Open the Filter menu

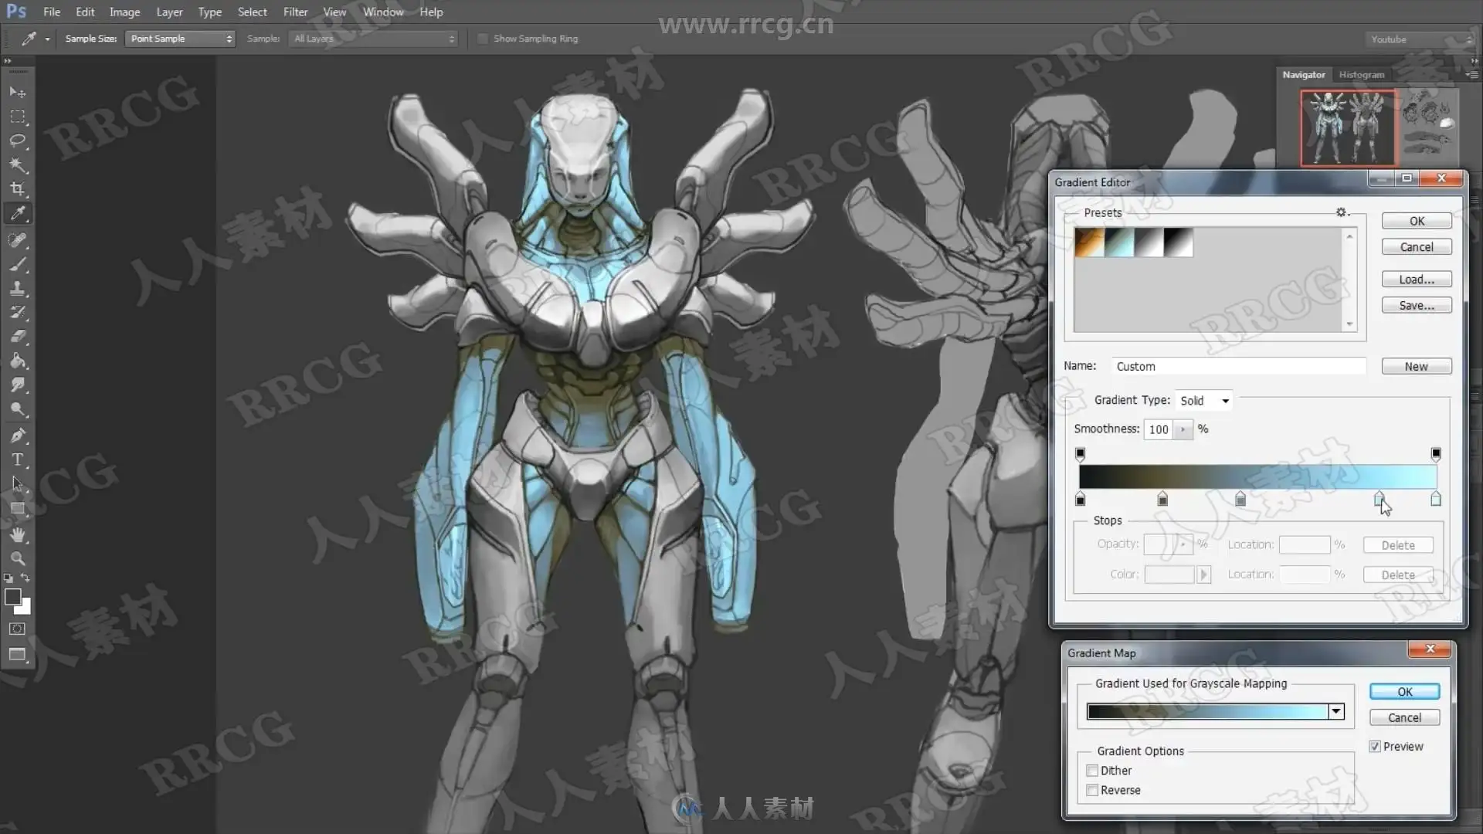[x=295, y=12]
